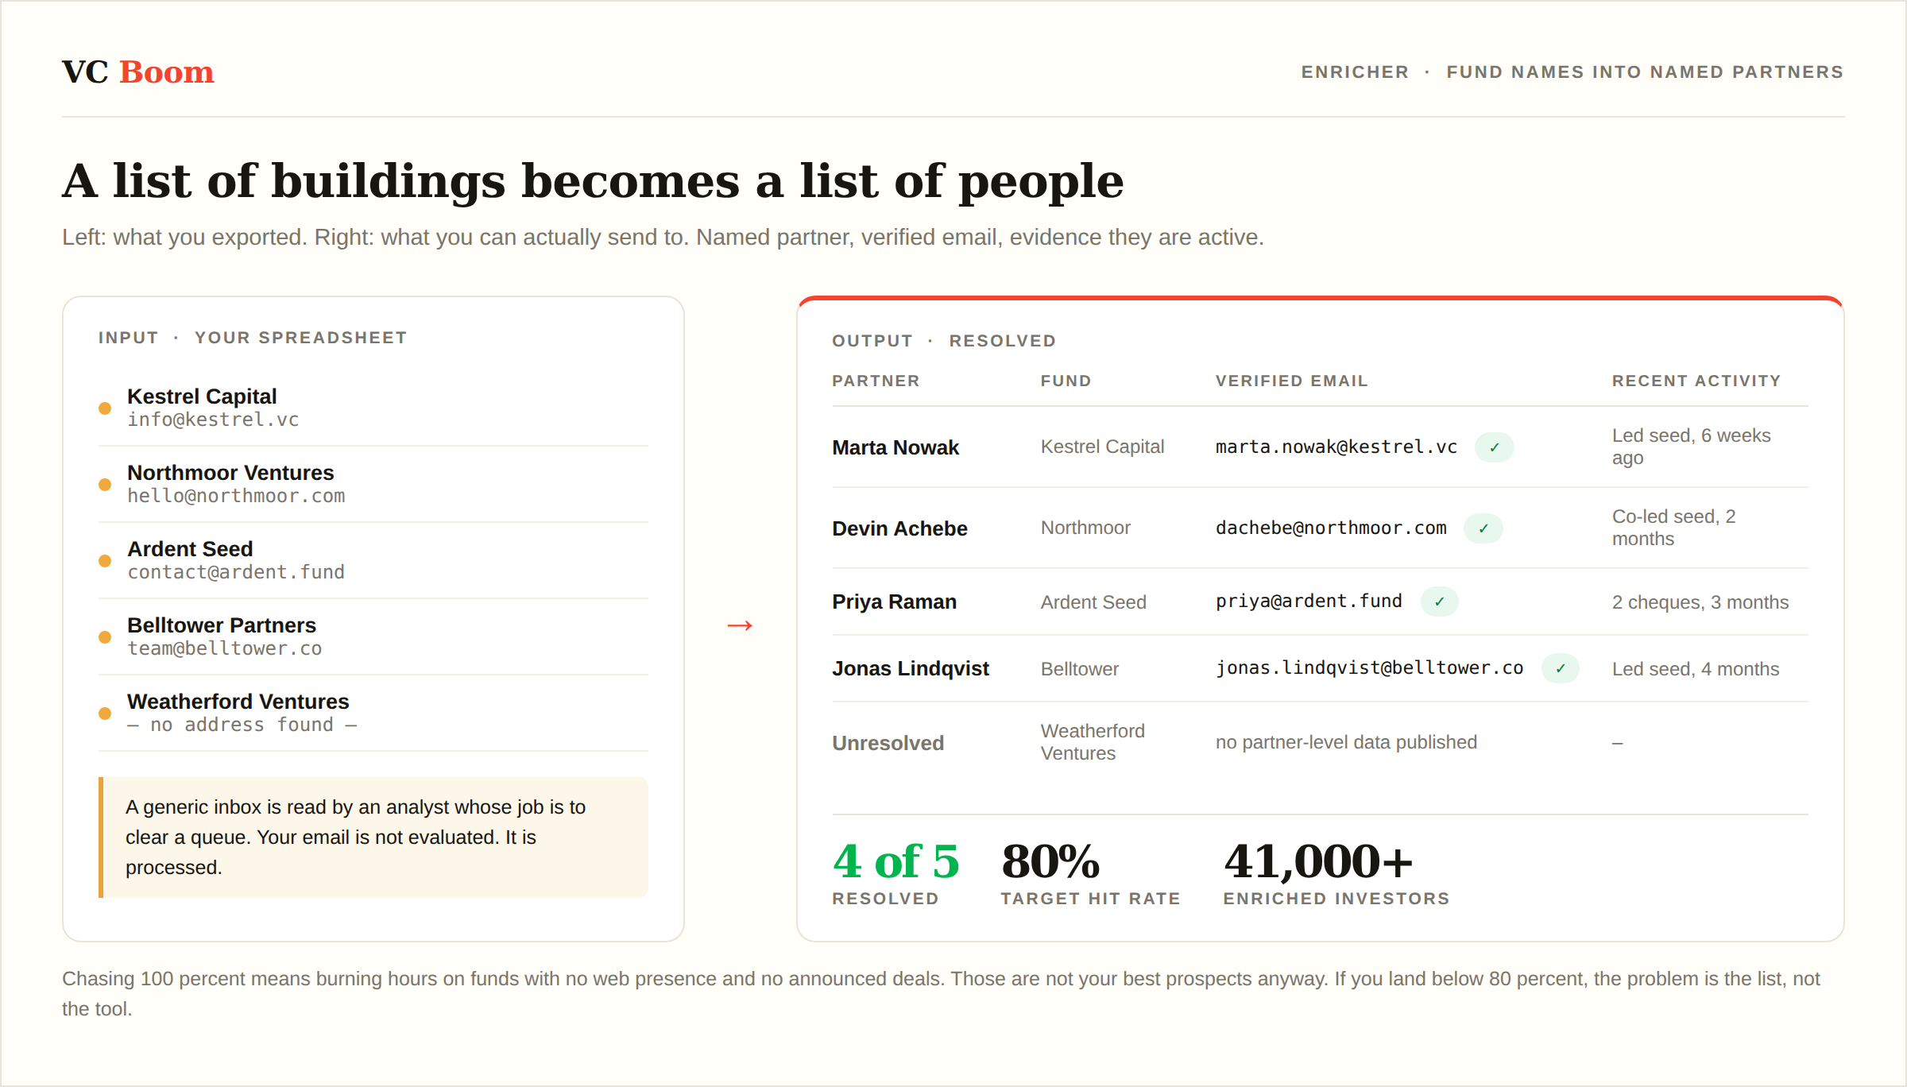Click the orange bullet beside Ardent Seed
1907x1087 pixels.
[x=105, y=561]
